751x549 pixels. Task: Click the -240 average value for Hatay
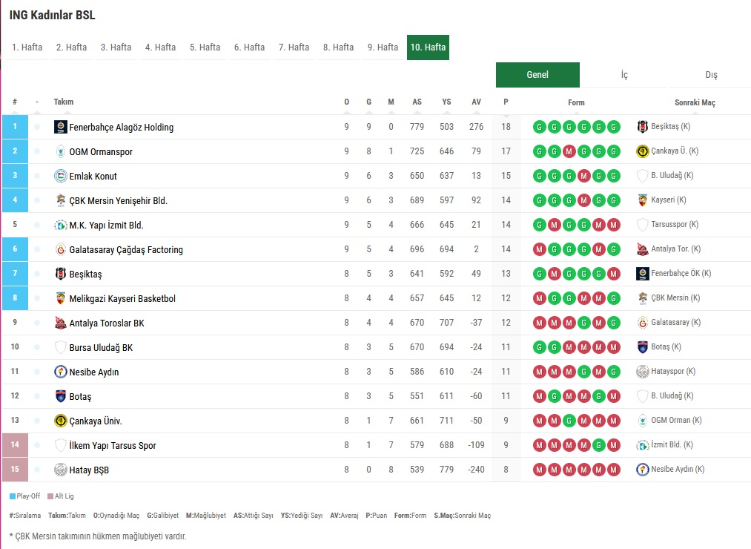476,470
